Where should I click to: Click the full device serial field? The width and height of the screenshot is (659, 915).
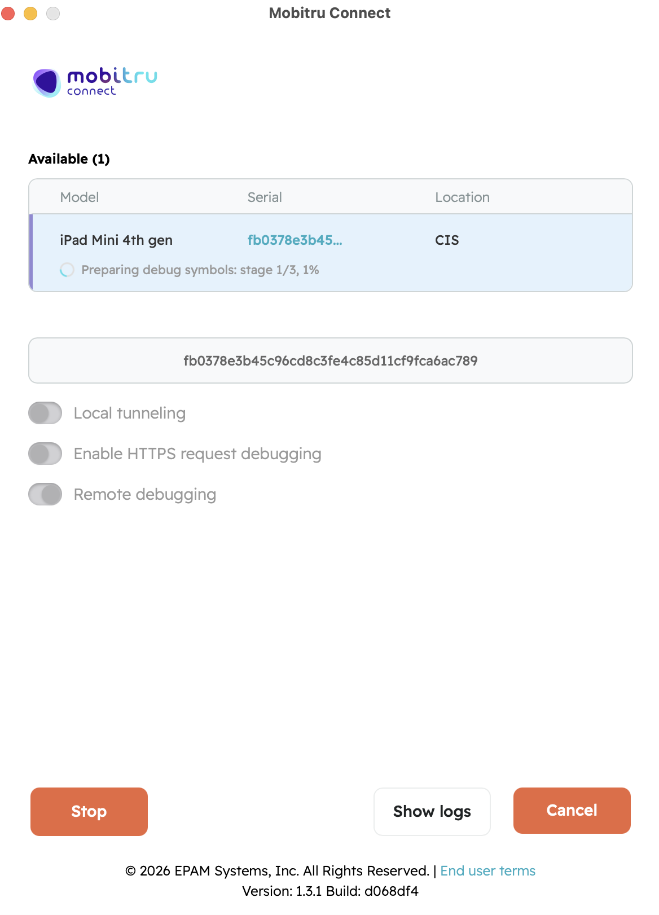[330, 360]
